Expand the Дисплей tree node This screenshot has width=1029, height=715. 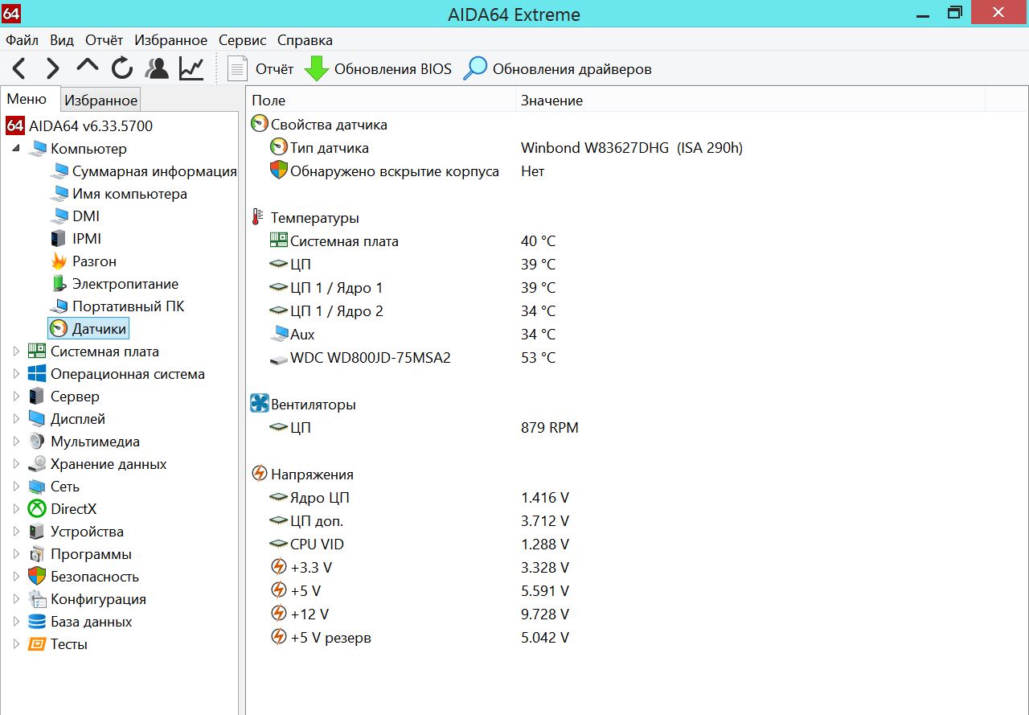coord(16,419)
